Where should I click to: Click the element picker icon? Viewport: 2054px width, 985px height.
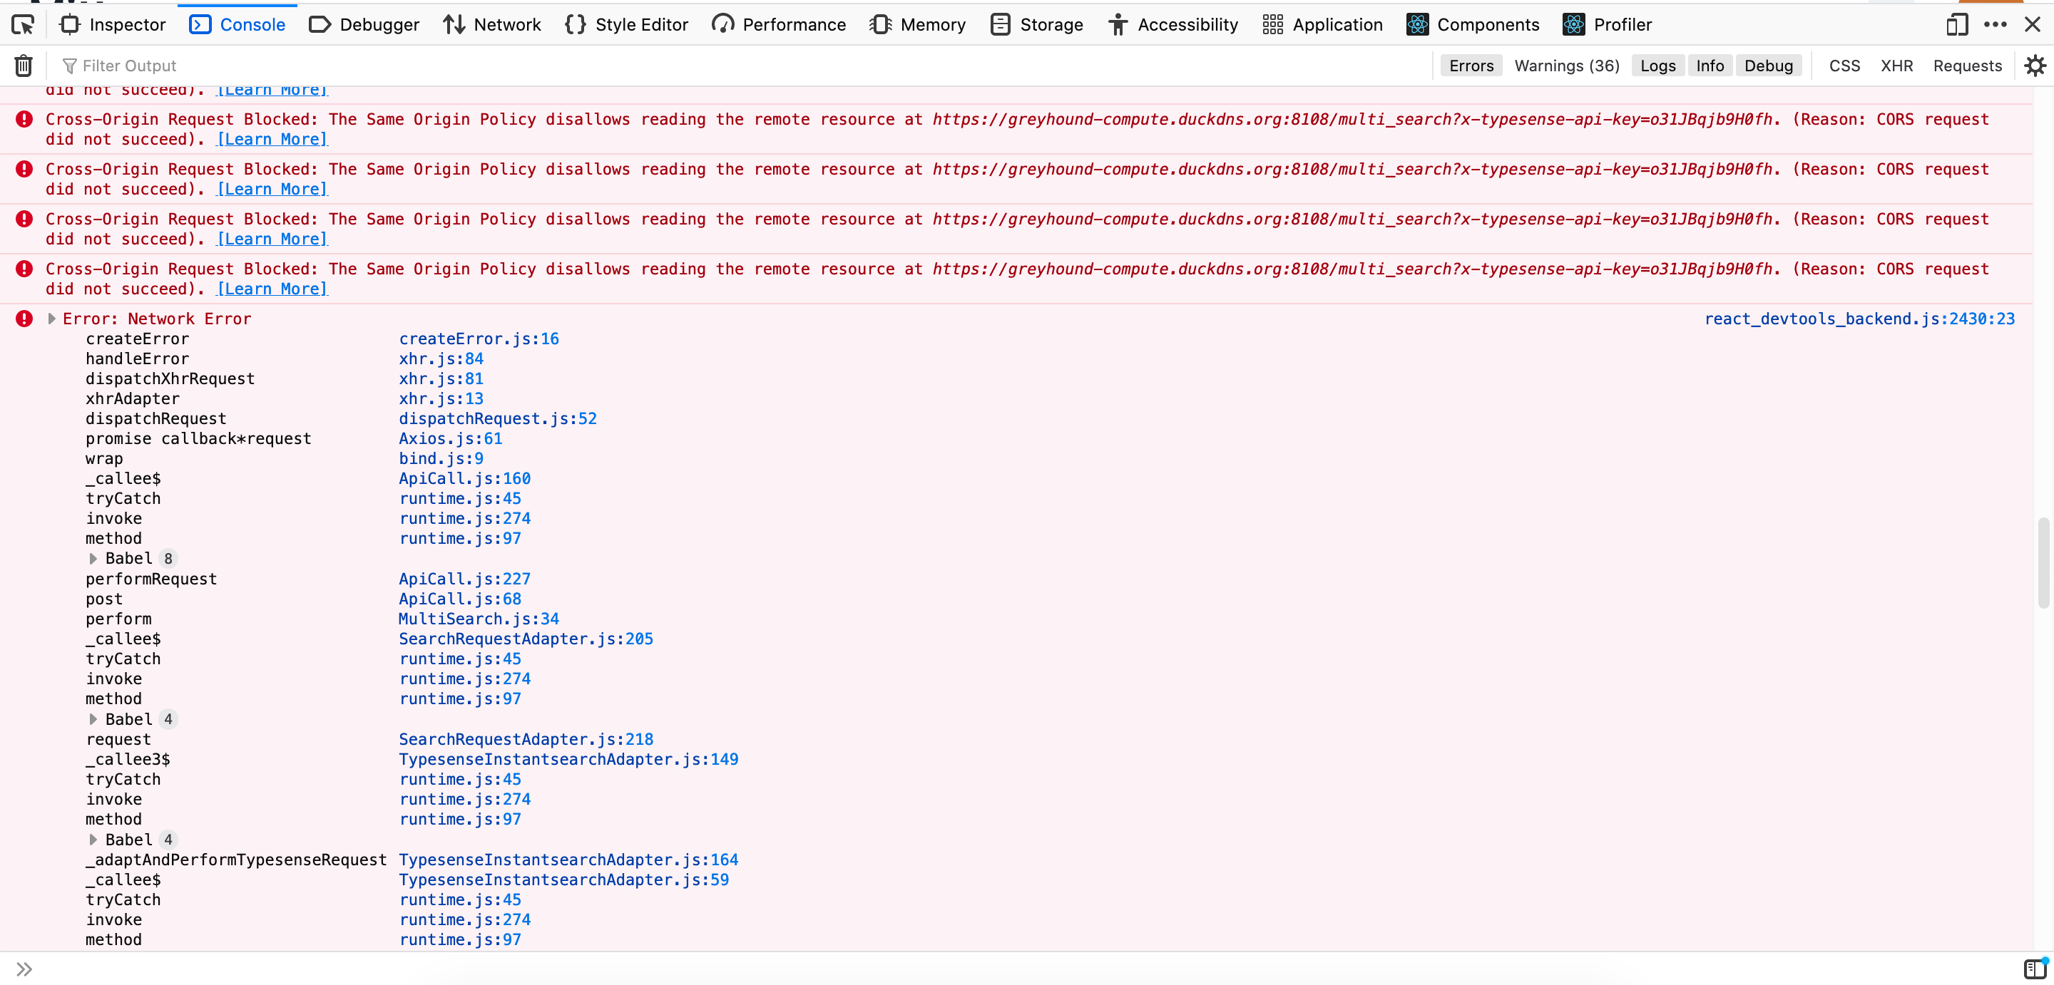[x=23, y=25]
